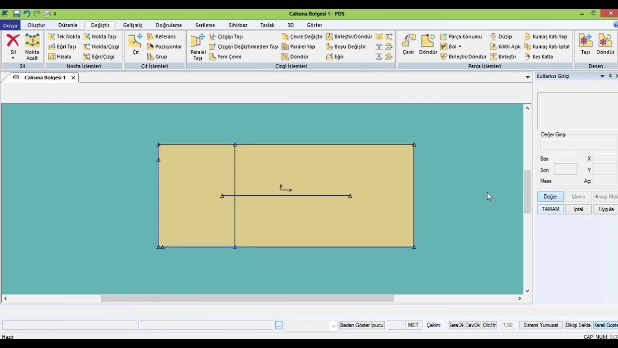Open the Gelişmiş tab

coord(132,25)
